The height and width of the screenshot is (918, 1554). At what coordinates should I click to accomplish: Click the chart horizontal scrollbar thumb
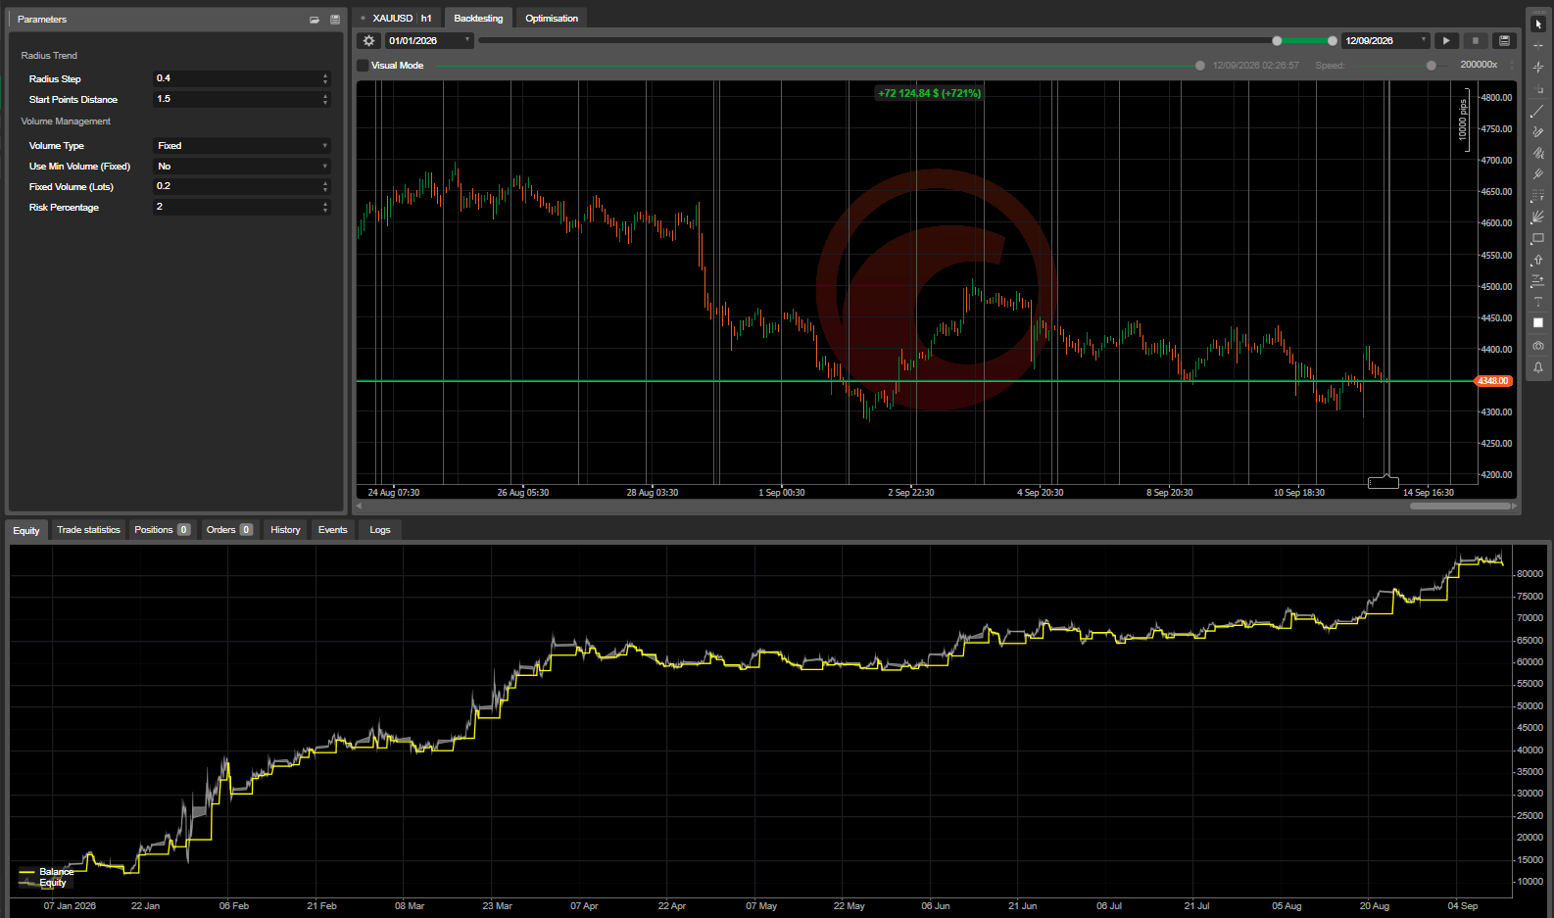(1460, 507)
